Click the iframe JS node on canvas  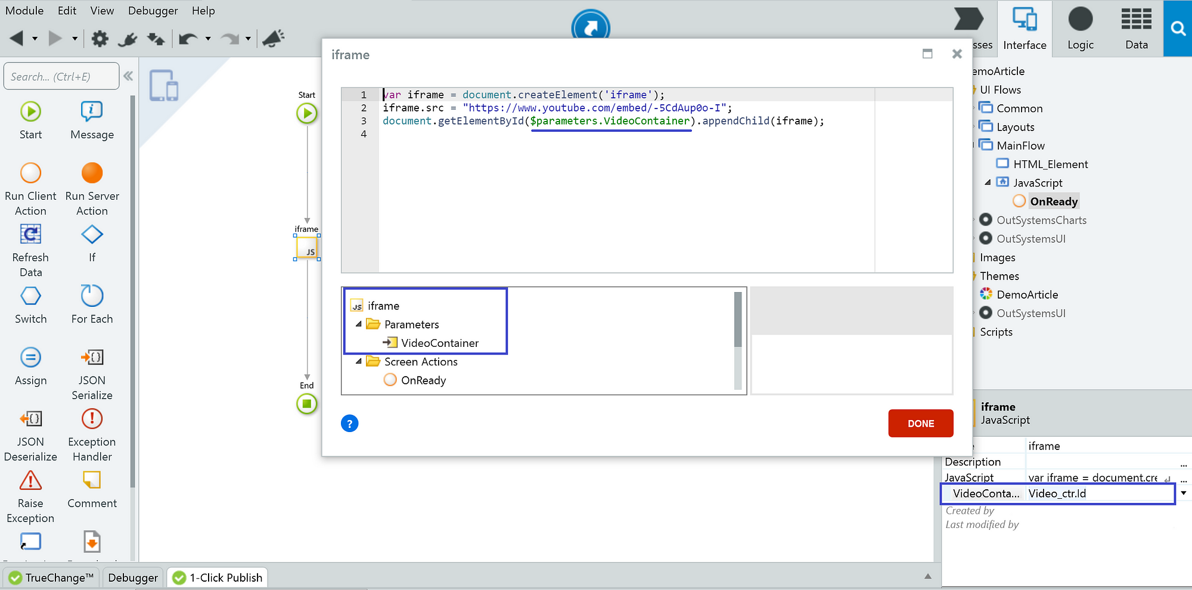coord(307,248)
